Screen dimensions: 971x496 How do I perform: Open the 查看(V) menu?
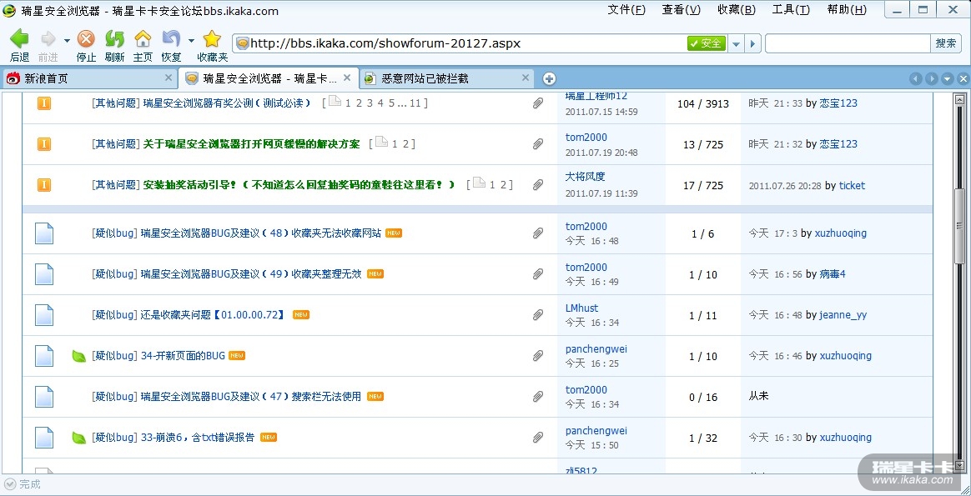pos(682,9)
